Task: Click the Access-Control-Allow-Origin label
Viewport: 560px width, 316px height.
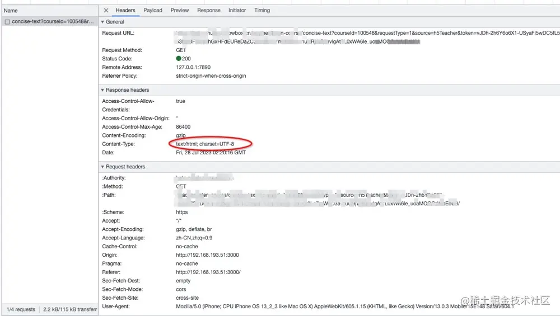Action: tap(136, 118)
